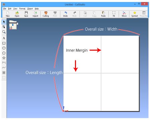Open the File menu
The image size is (150, 120).
5,9
